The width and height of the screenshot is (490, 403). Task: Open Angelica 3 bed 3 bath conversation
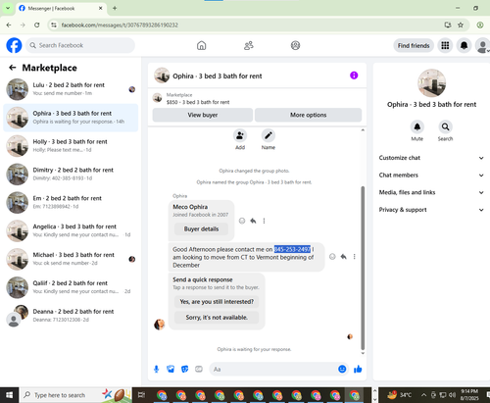[71, 230]
